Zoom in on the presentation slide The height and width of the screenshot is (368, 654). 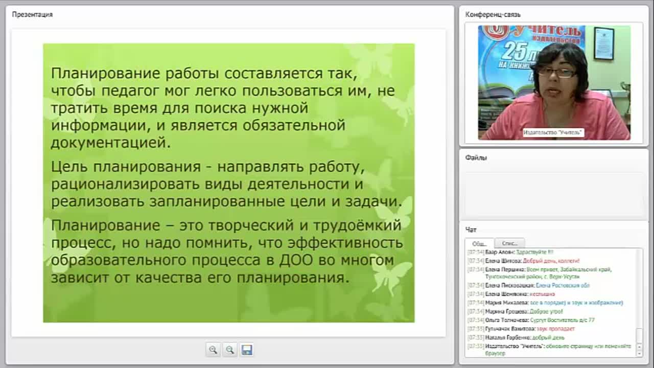pos(213,350)
